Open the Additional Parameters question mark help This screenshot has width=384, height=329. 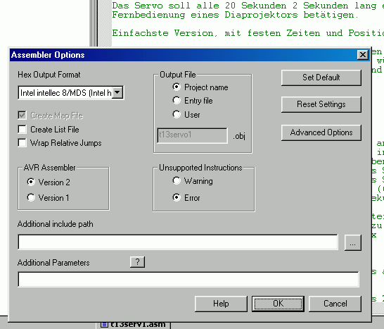[x=137, y=262]
